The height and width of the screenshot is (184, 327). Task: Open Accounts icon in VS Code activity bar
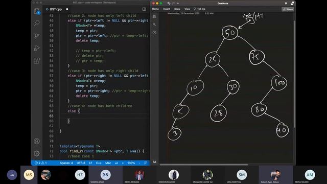click(37, 141)
